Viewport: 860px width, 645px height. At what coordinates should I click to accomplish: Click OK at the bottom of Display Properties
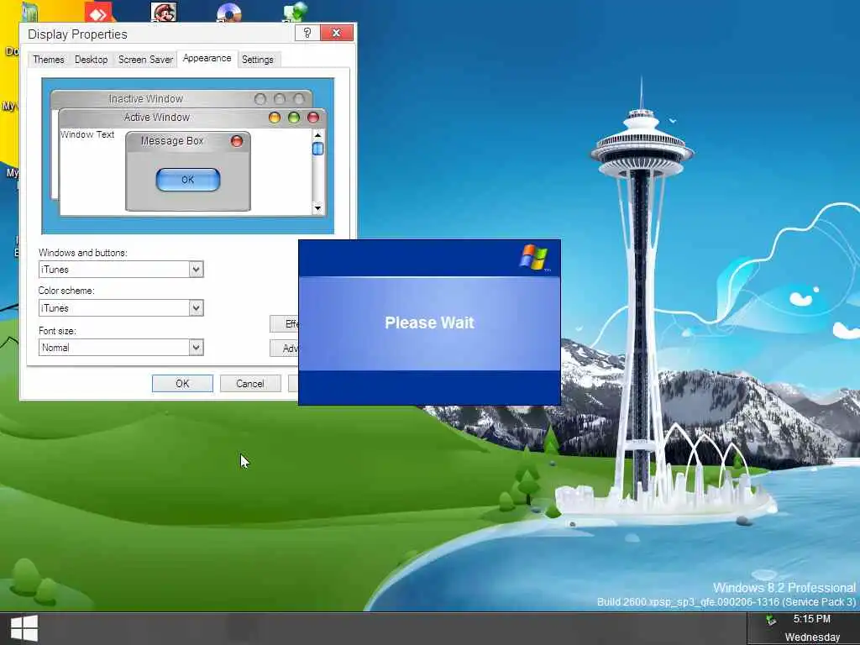(x=182, y=383)
